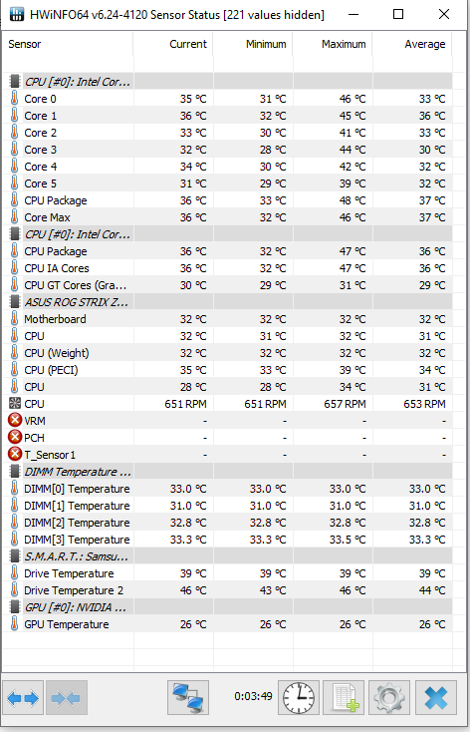The height and width of the screenshot is (732, 470).
Task: Click the collapse columns arrows icon
Action: (x=66, y=698)
